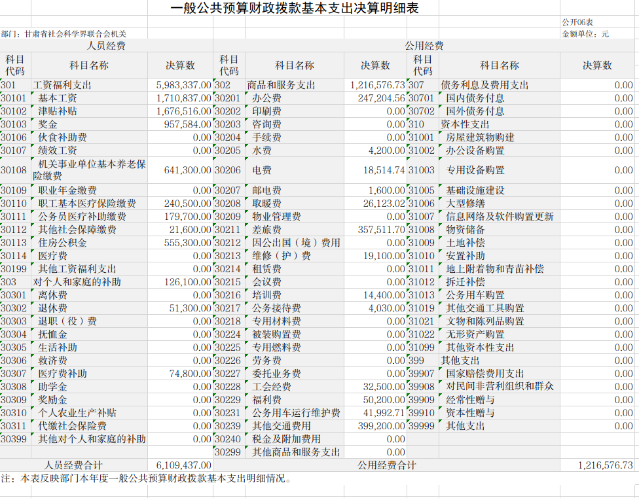
Task: Click the 公用经费合计 total 1,216,576.73
Action: [x=606, y=465]
